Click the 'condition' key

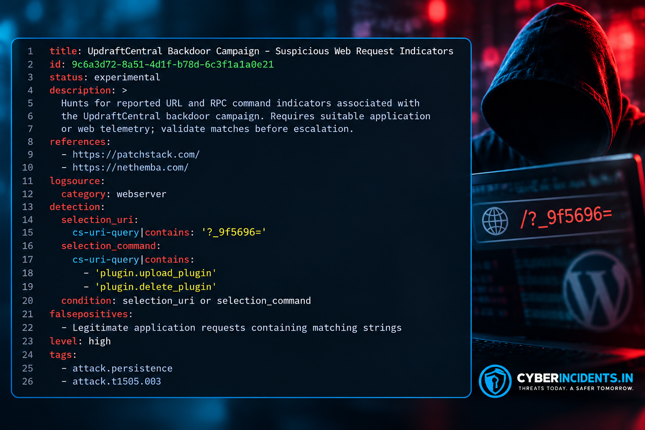click(x=86, y=301)
